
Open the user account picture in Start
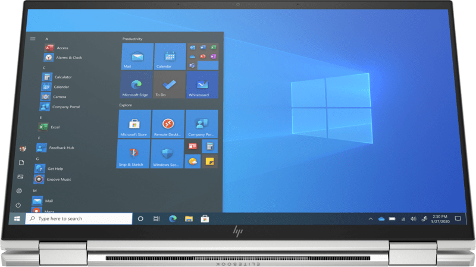[23, 149]
